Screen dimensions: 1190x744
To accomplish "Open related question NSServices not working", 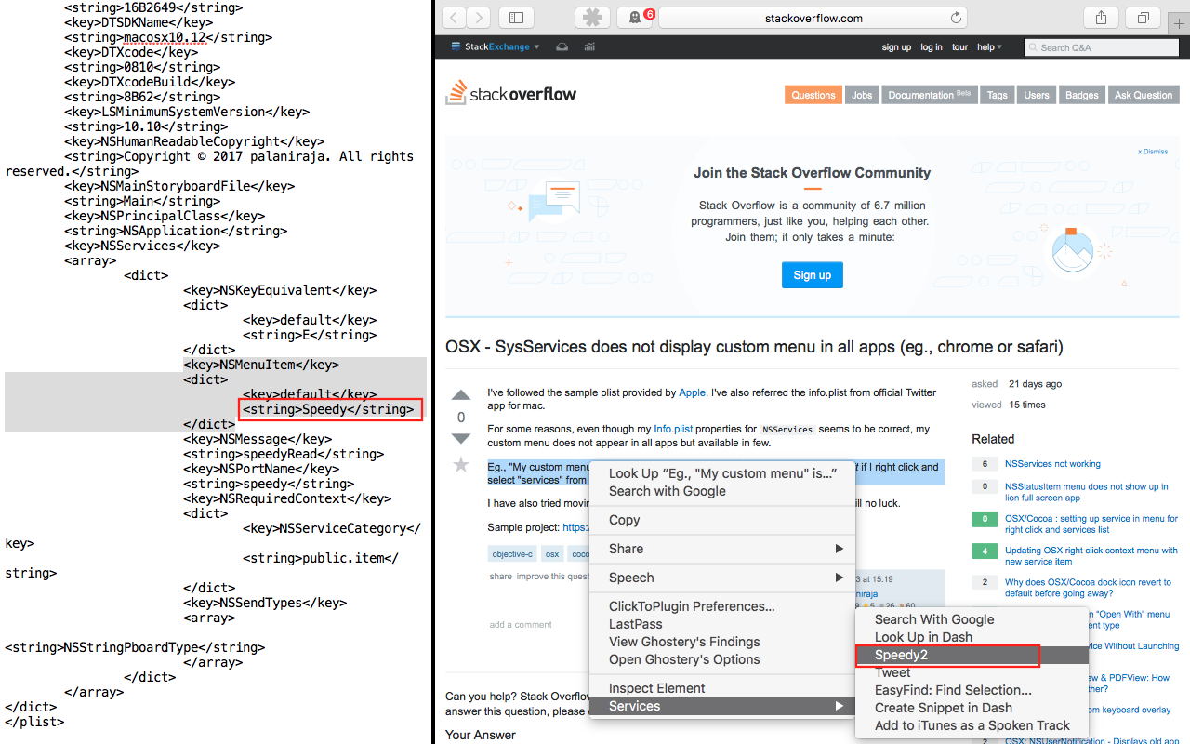I will [1052, 464].
